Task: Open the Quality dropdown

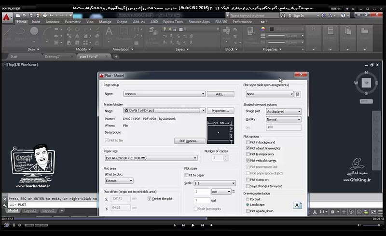Action: pyautogui.click(x=284, y=120)
